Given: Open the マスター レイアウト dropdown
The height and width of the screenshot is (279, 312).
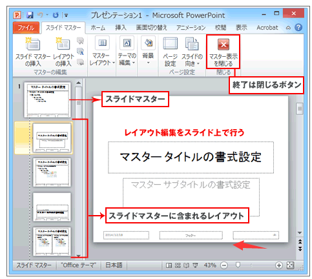Looking at the screenshot, I should tap(102, 52).
